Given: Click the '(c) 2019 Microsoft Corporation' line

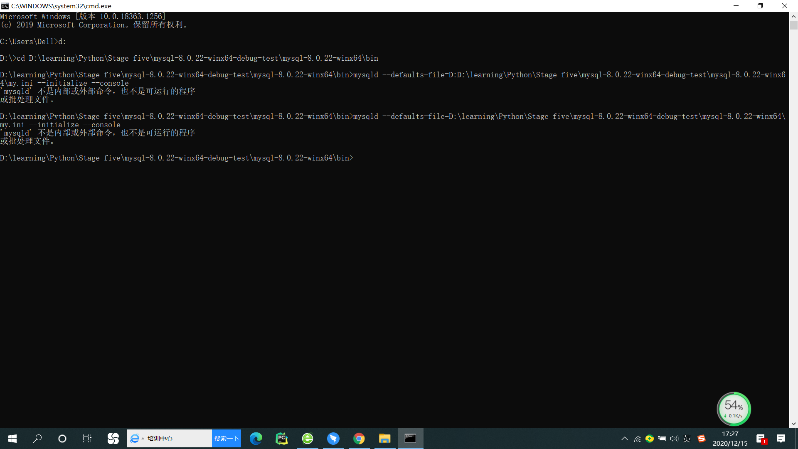Looking at the screenshot, I should click(94, 25).
